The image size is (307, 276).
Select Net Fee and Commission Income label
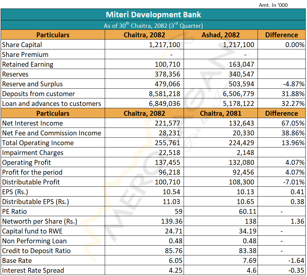(51, 133)
